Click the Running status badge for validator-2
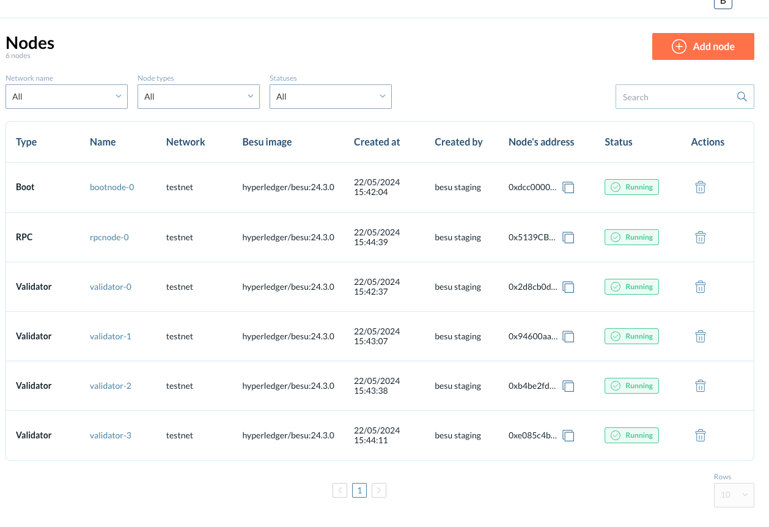 pos(631,386)
